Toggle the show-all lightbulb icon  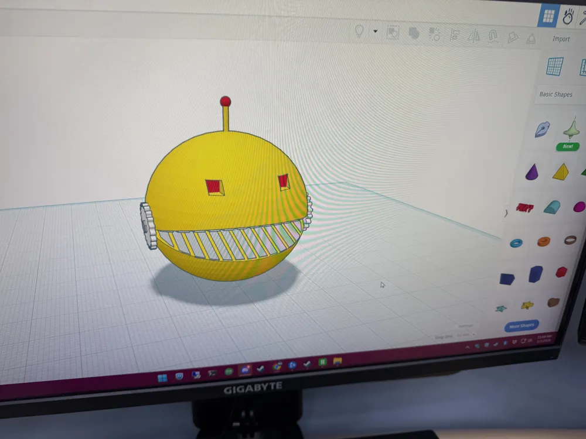click(x=359, y=30)
